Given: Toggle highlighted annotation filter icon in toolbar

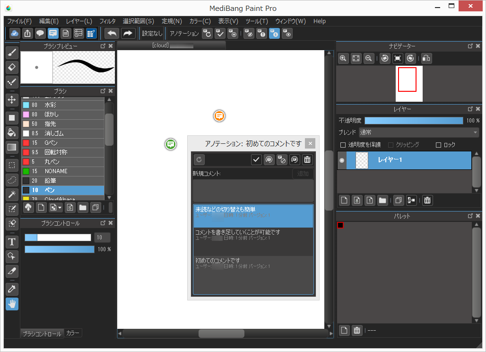Looking at the screenshot, I should [274, 34].
